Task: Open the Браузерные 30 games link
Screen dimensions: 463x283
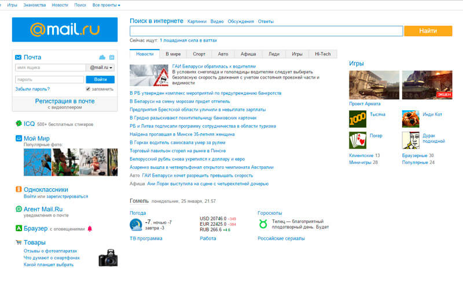Action: 418,155
